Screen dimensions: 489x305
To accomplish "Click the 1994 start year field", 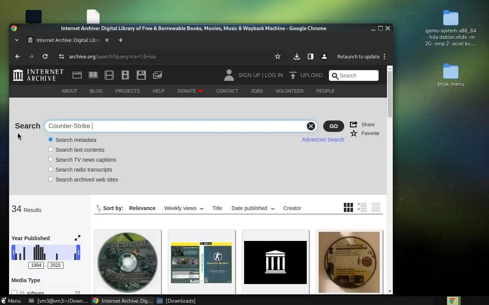I will coord(36,265).
